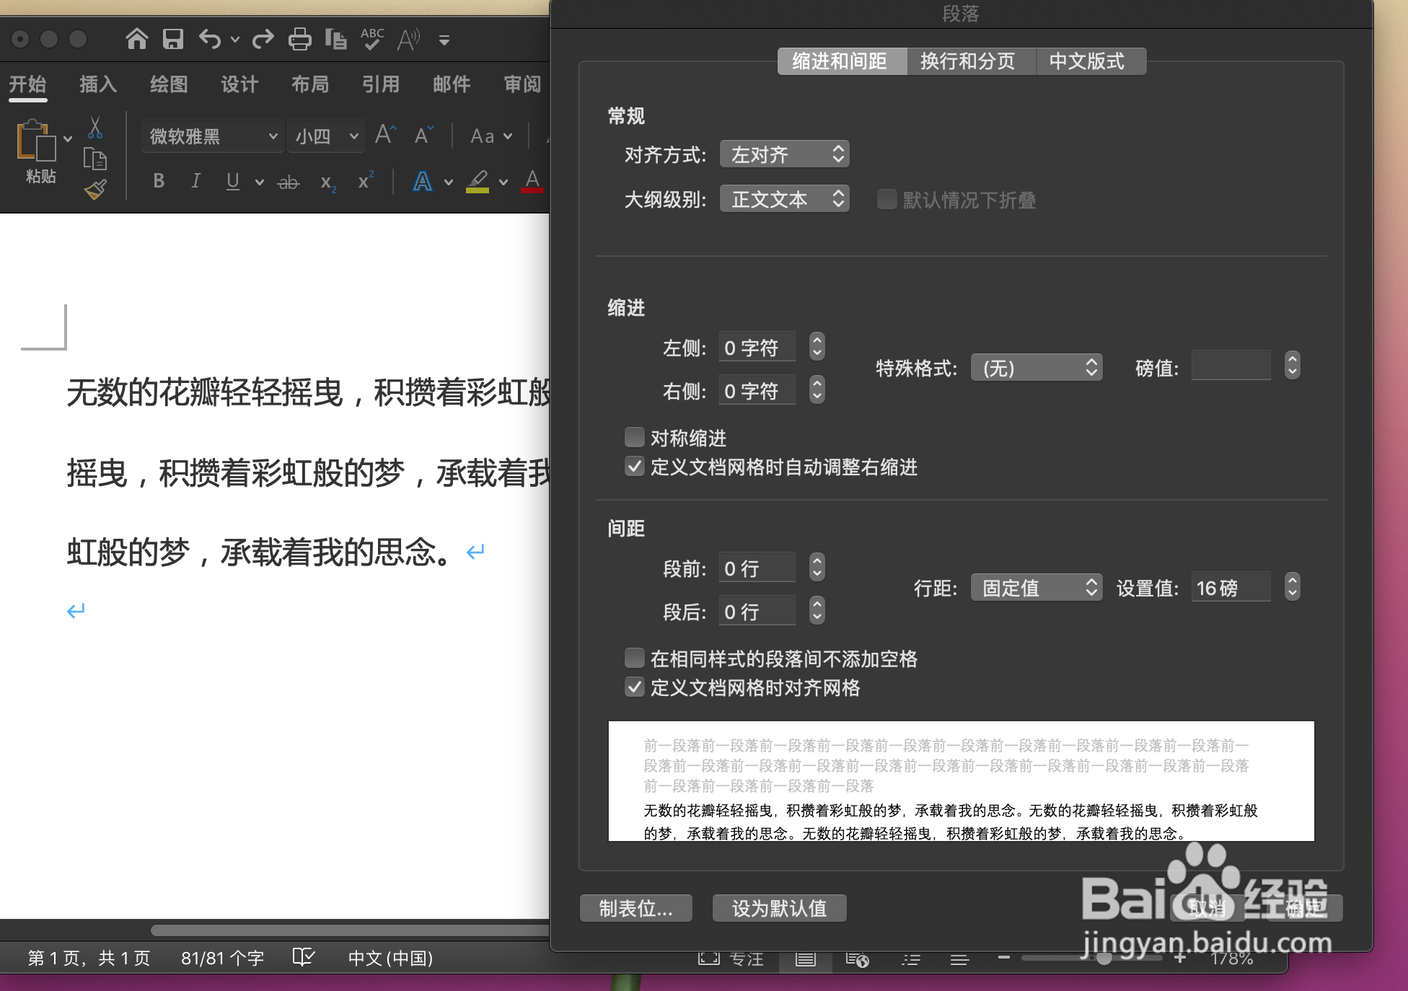The width and height of the screenshot is (1408, 991).
Task: Open the 特殊格式 dropdown
Action: [x=1037, y=368]
